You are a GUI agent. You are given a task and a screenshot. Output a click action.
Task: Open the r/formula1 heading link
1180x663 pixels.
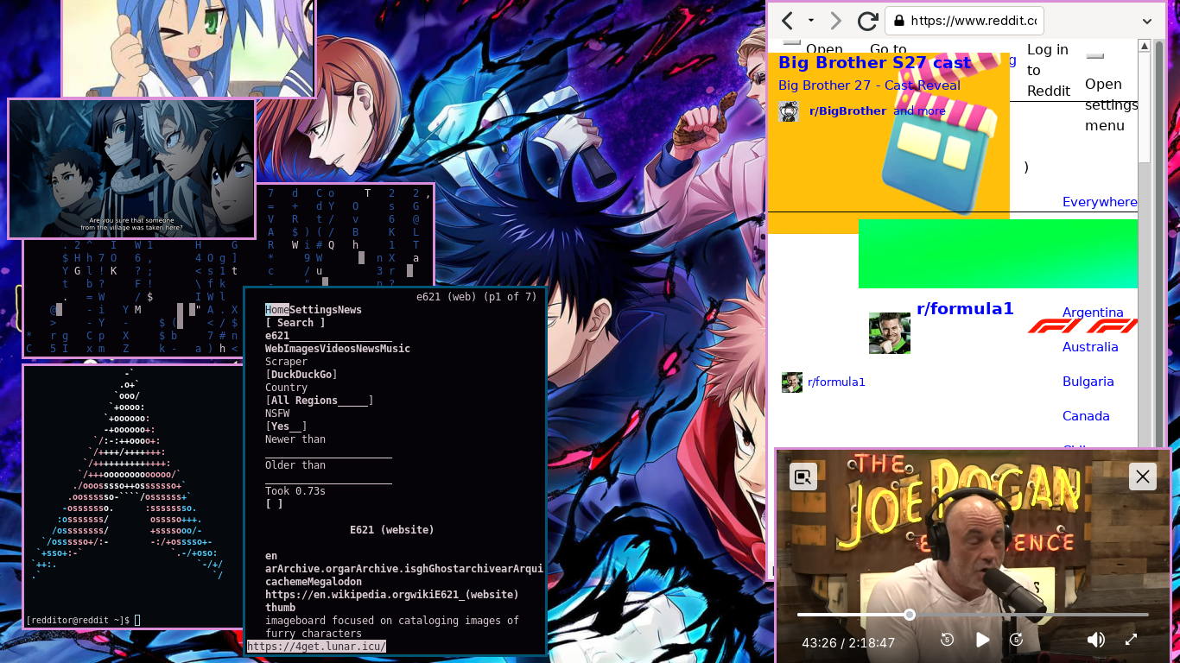click(965, 308)
